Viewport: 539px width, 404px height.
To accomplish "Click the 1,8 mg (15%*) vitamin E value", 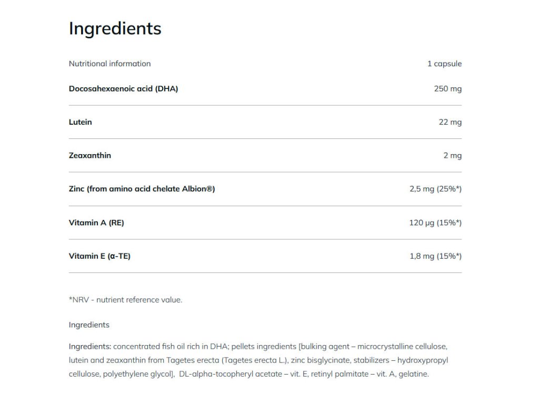I will pos(435,256).
